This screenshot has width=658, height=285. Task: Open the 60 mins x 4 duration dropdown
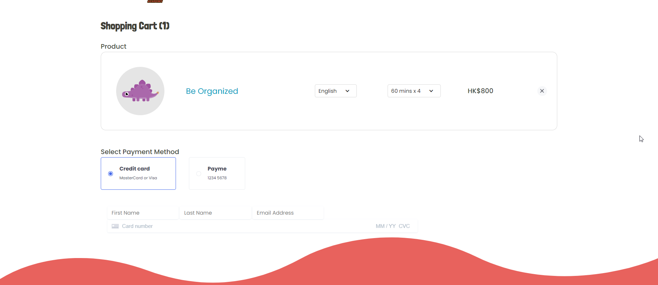[x=413, y=91]
